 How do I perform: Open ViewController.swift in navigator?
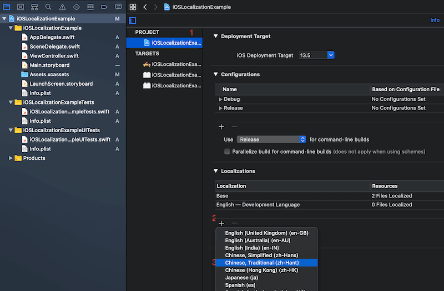[x=54, y=56]
